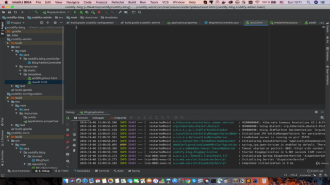The width and height of the screenshot is (330, 185).
Task: Open Debug panel gear settings
Action: [316, 112]
